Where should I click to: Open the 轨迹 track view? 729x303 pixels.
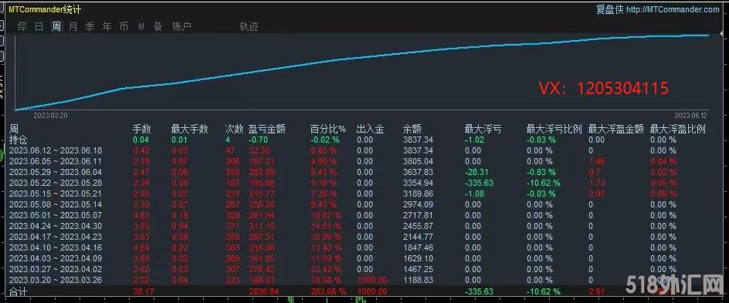coord(249,26)
